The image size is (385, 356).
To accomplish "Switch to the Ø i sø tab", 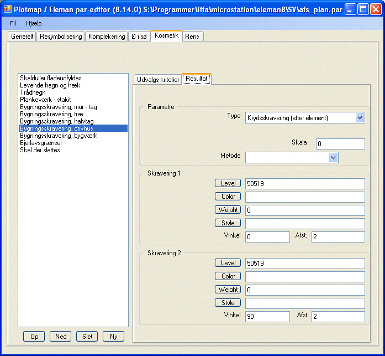I will coord(139,37).
